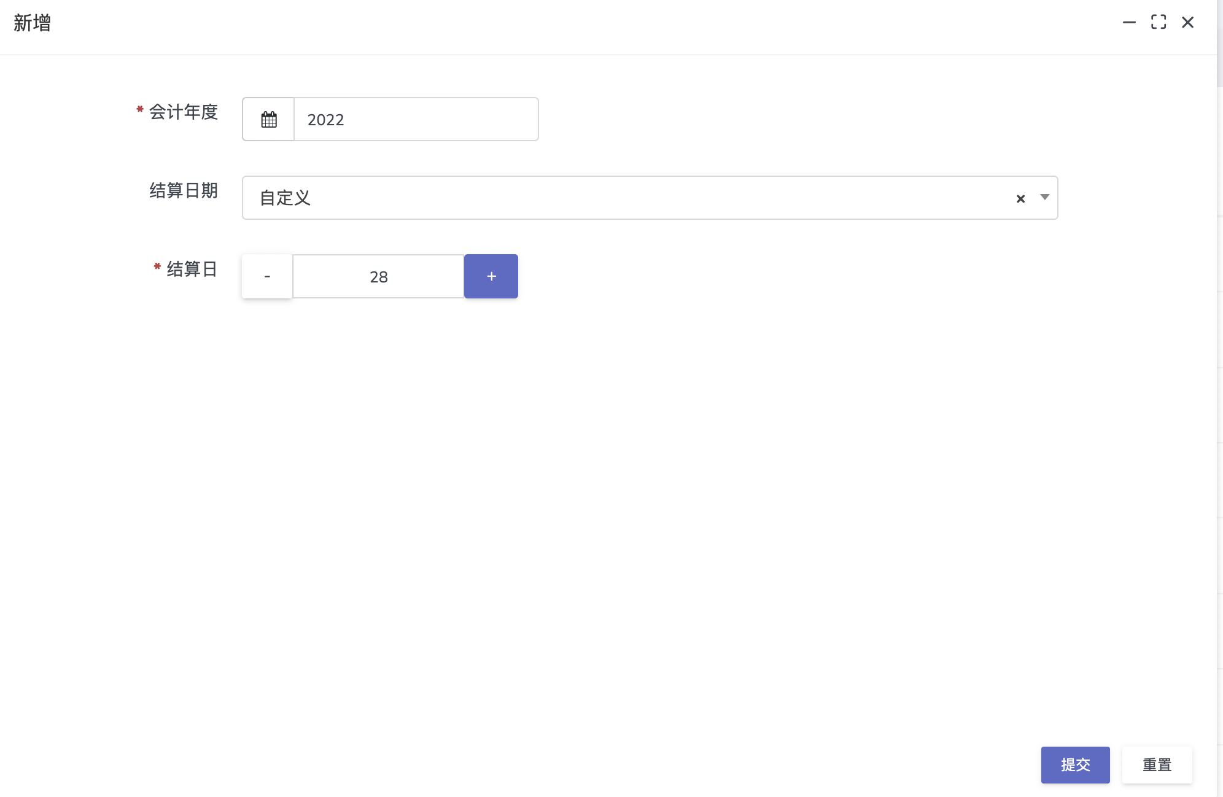1223x797 pixels.
Task: Clear the 自定义 selection with the x icon
Action: click(x=1020, y=198)
